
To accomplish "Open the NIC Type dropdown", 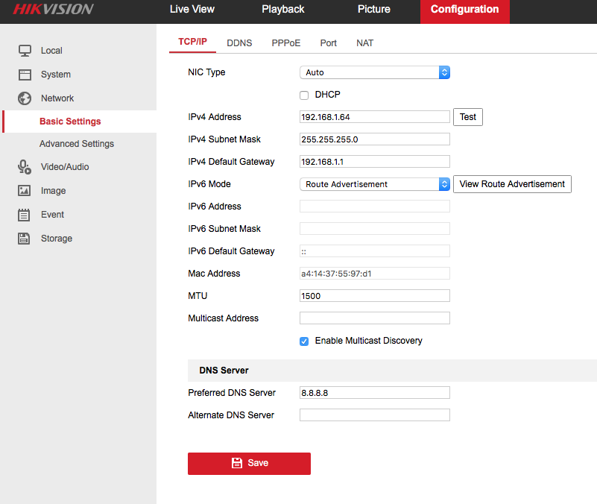I will coord(375,72).
